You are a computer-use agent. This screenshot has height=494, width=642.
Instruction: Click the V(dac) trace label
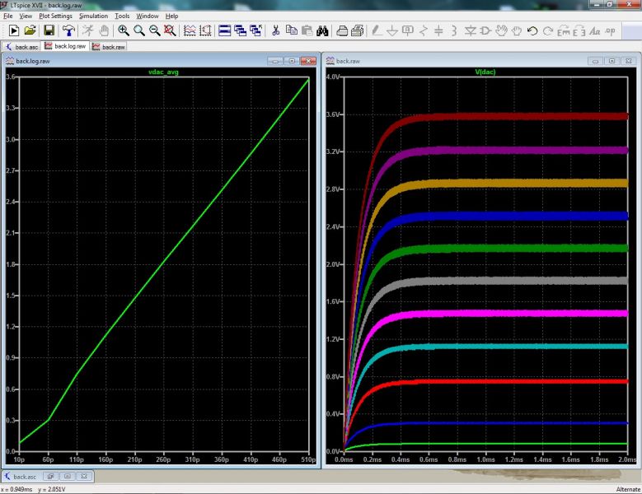[x=485, y=72]
